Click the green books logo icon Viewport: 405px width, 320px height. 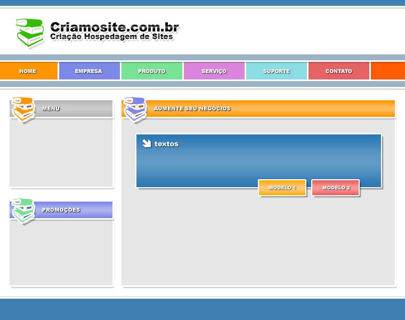30,33
